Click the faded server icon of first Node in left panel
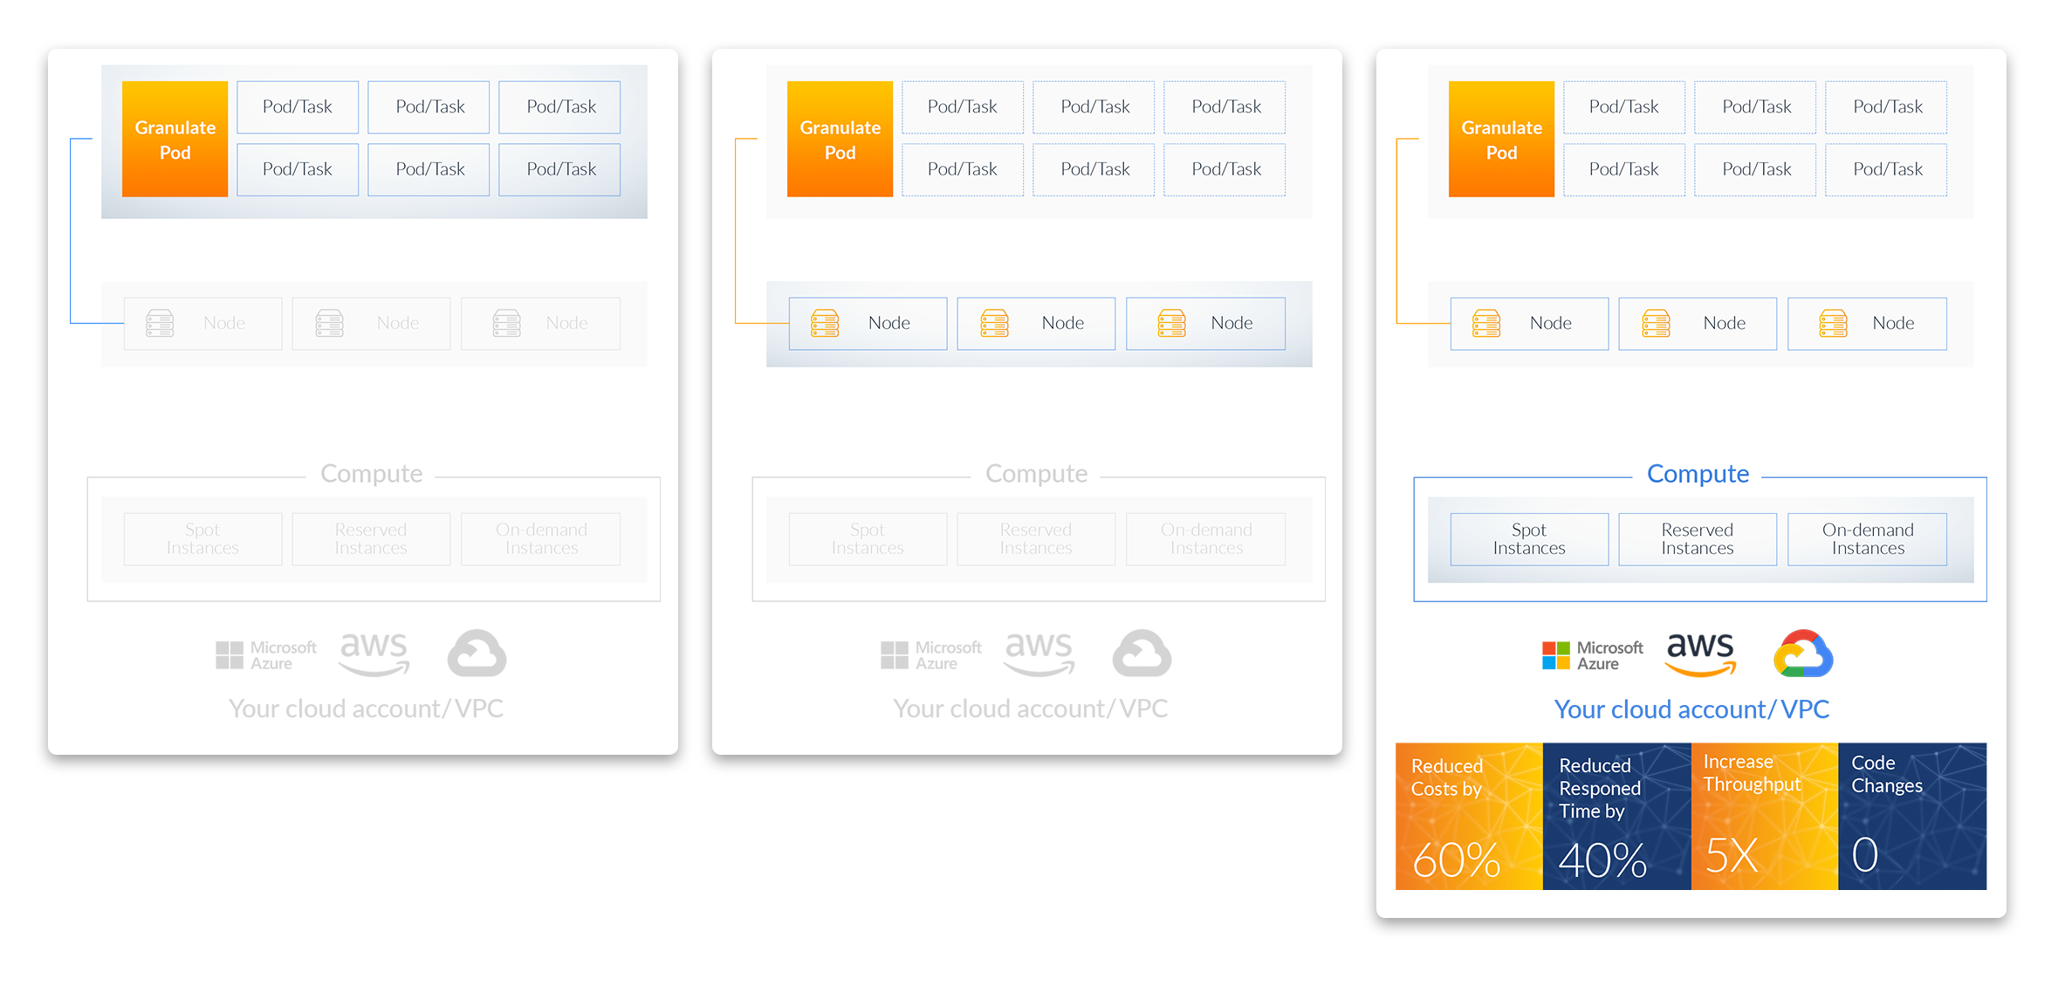The height and width of the screenshot is (986, 2058). pos(160,324)
